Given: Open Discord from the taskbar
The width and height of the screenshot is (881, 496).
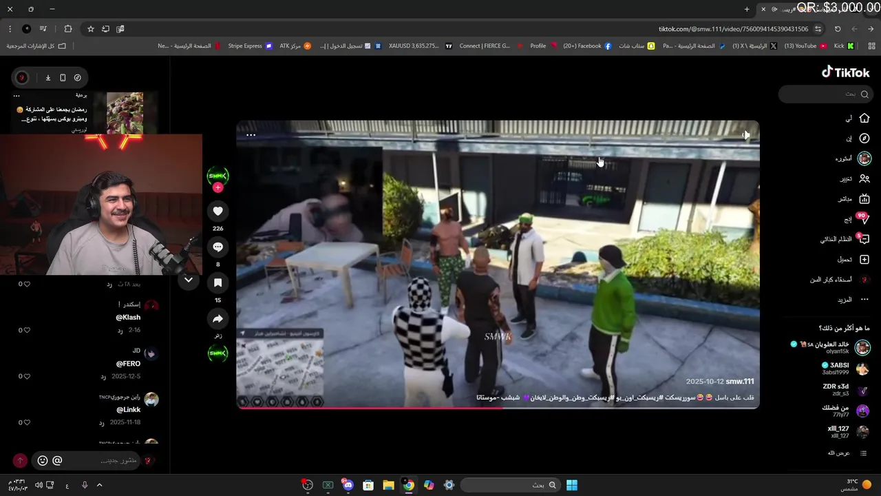Looking at the screenshot, I should click(x=348, y=485).
